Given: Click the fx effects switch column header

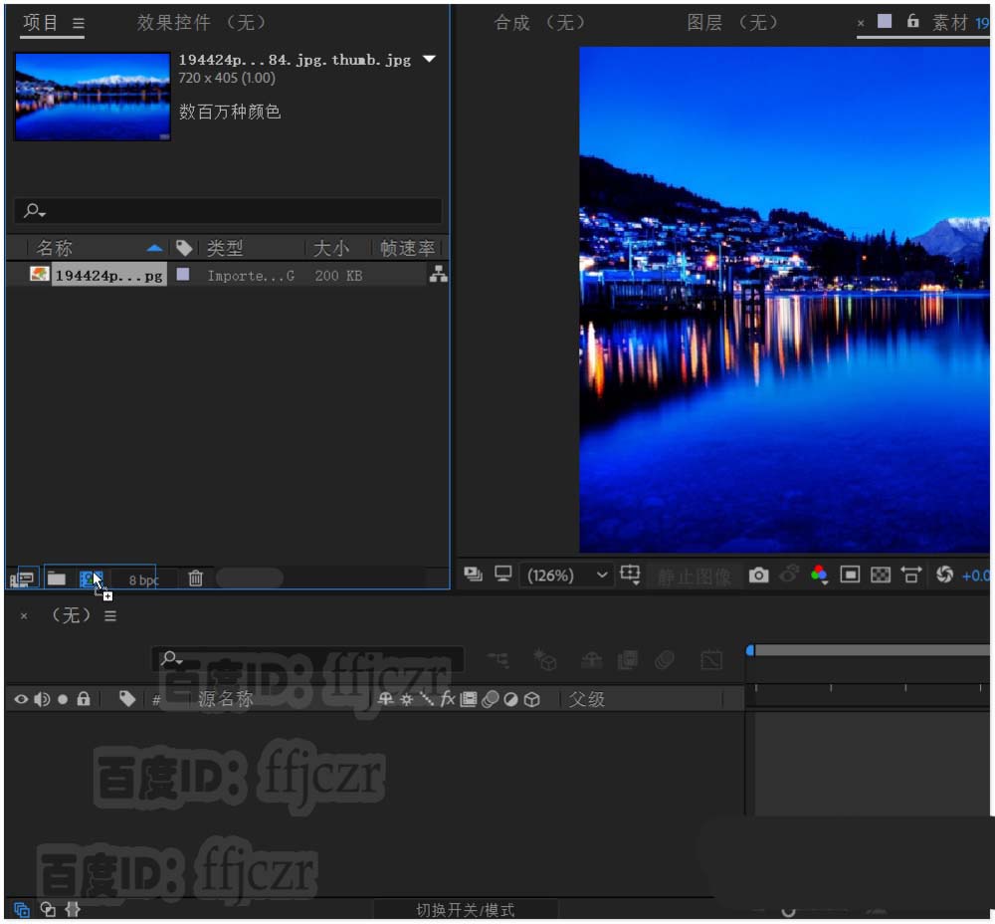Looking at the screenshot, I should coord(448,699).
